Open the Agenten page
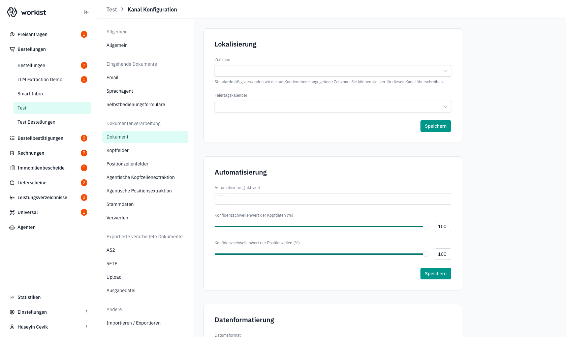 (x=49, y=227)
